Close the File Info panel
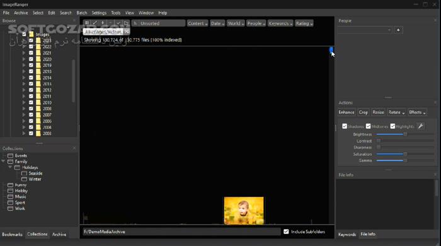This screenshot has height=246, width=441. (x=435, y=175)
